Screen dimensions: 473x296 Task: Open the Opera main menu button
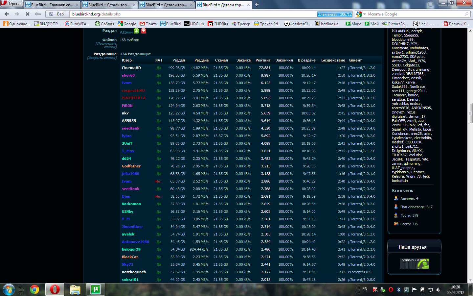(11, 4)
